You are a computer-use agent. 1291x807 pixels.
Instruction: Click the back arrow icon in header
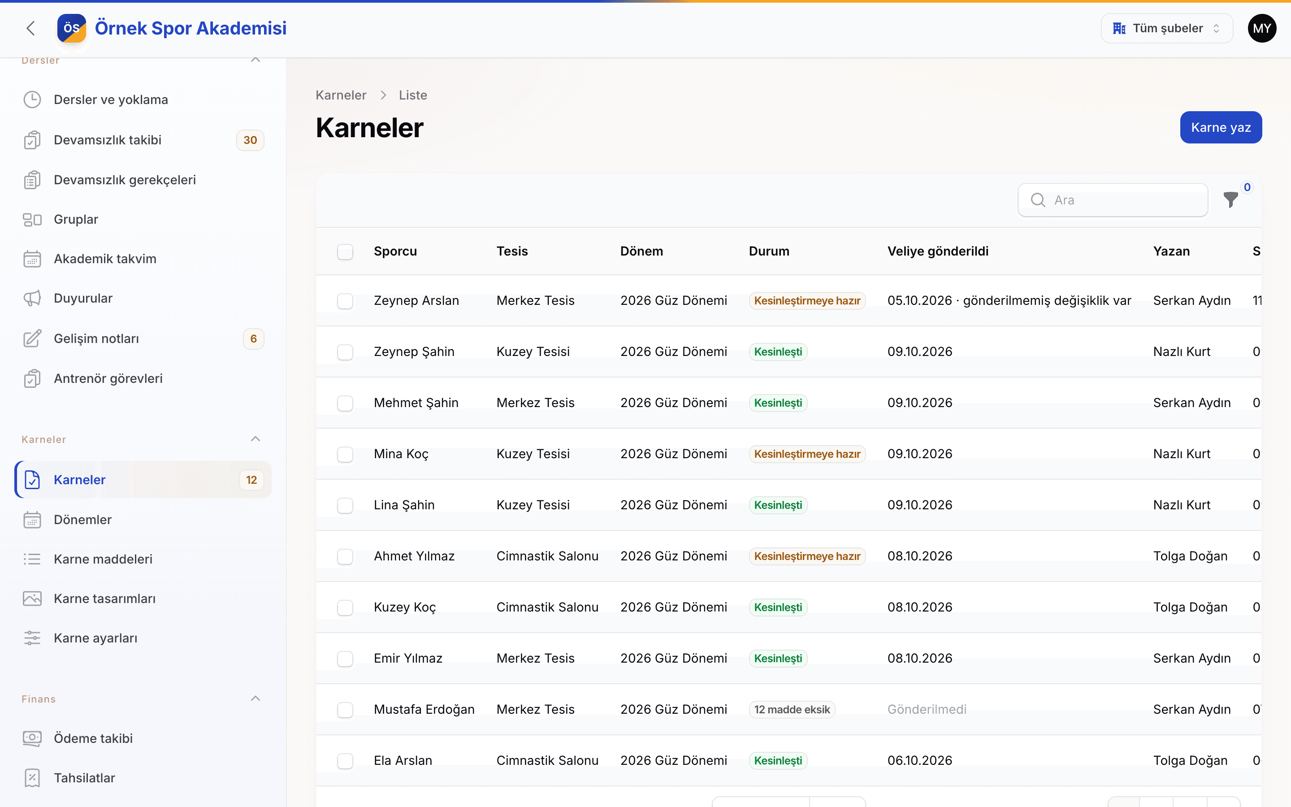30,28
